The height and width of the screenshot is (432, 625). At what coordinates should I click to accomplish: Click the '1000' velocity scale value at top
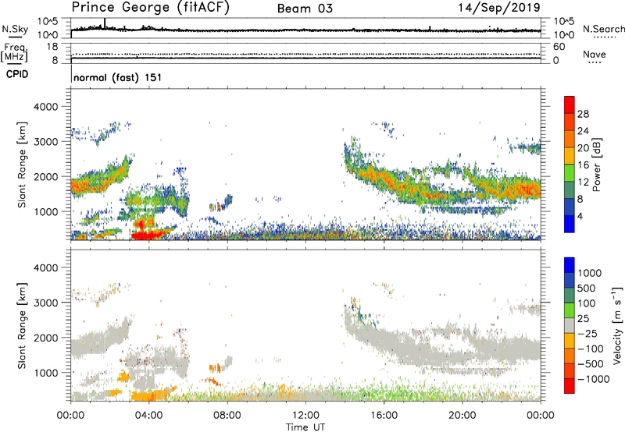[x=590, y=273]
